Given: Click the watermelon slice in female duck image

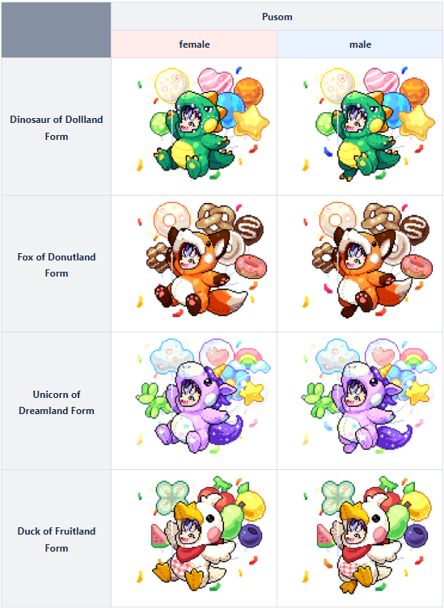Looking at the screenshot, I should [159, 536].
